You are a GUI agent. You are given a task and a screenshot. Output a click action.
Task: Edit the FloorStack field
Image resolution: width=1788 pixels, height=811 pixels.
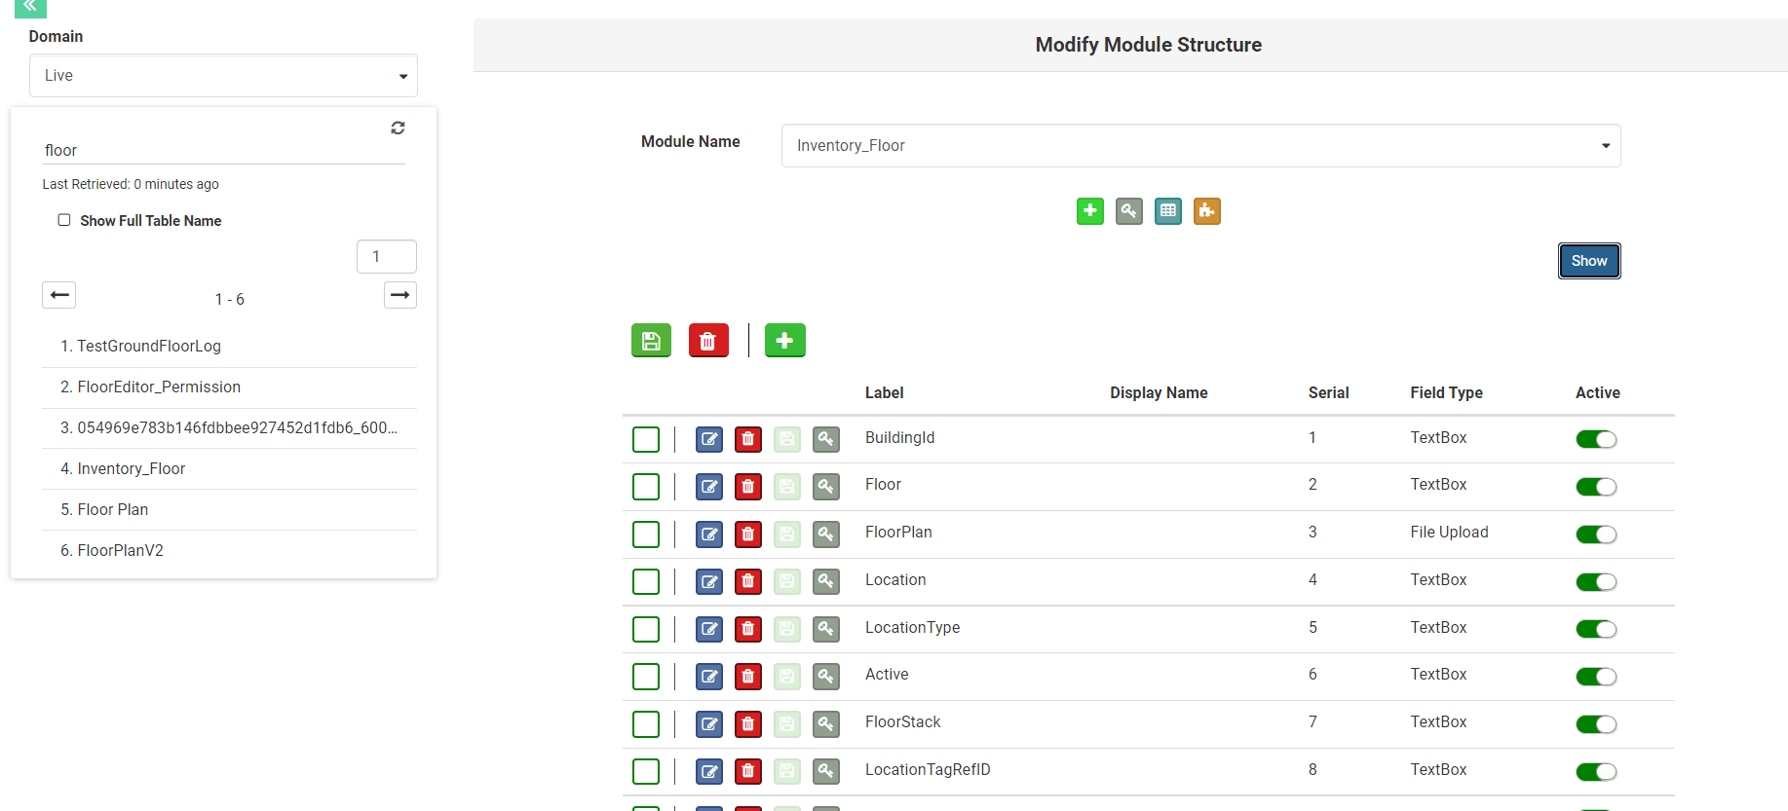coord(709,724)
